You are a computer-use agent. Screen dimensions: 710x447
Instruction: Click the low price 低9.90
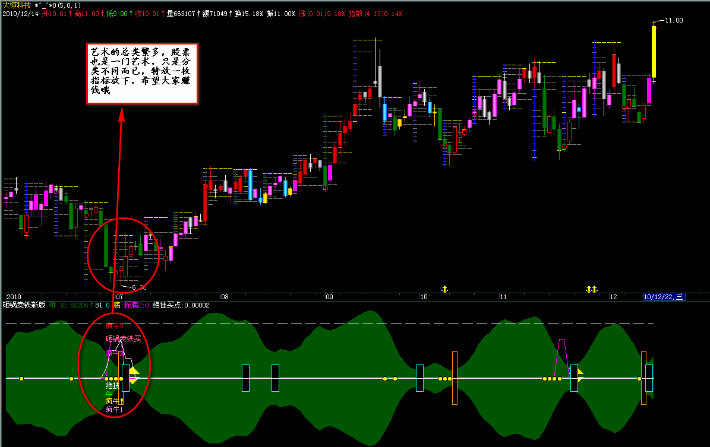(117, 14)
